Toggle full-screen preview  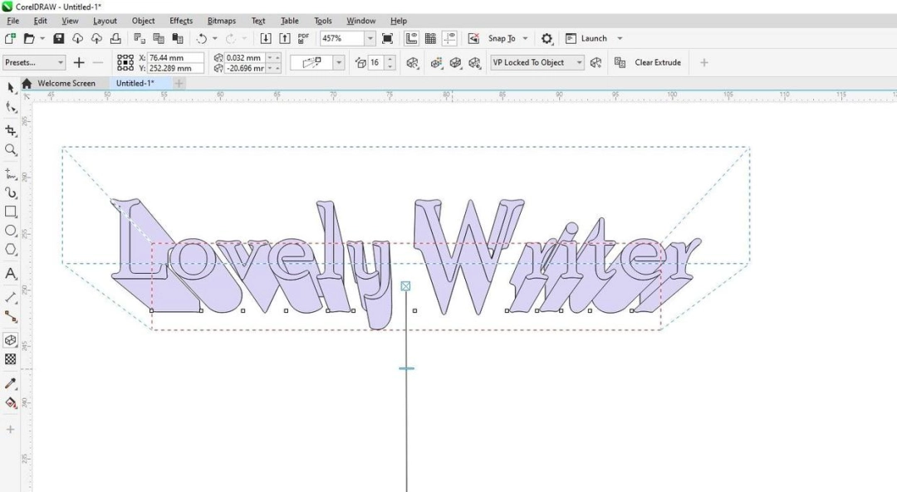(387, 38)
